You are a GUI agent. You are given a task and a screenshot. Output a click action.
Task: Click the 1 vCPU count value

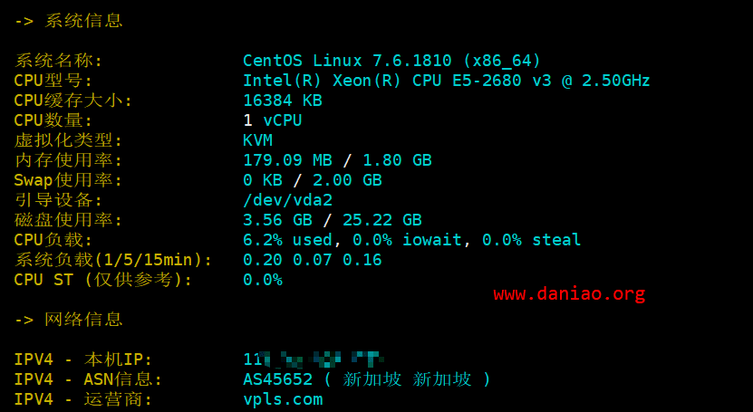tap(272, 120)
